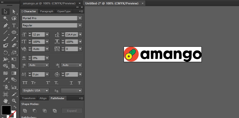Screen dimensions: 239x118
Task: Click the Minus Front shape mode button
Action: [35, 111]
